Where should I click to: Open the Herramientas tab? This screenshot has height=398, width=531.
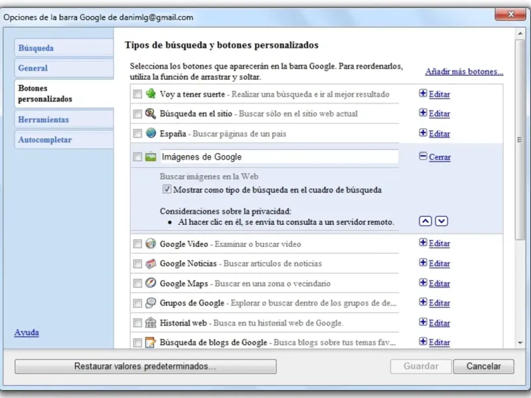[x=64, y=119]
